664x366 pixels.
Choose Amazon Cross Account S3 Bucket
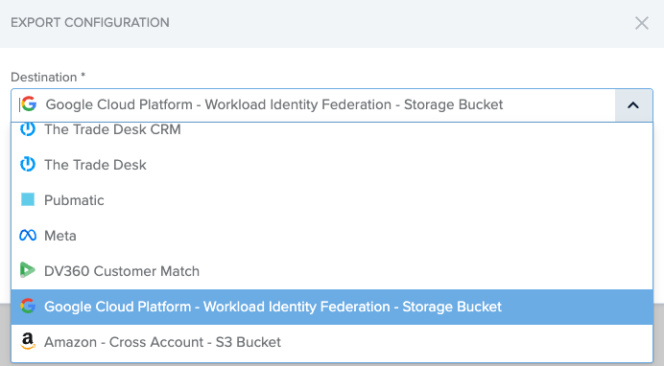click(332, 342)
